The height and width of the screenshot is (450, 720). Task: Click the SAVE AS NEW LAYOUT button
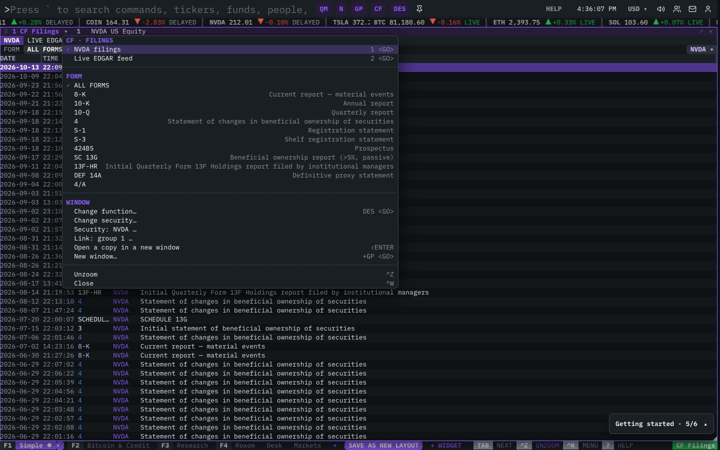[x=383, y=445]
